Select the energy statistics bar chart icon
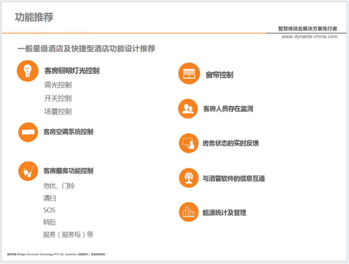 [189, 213]
